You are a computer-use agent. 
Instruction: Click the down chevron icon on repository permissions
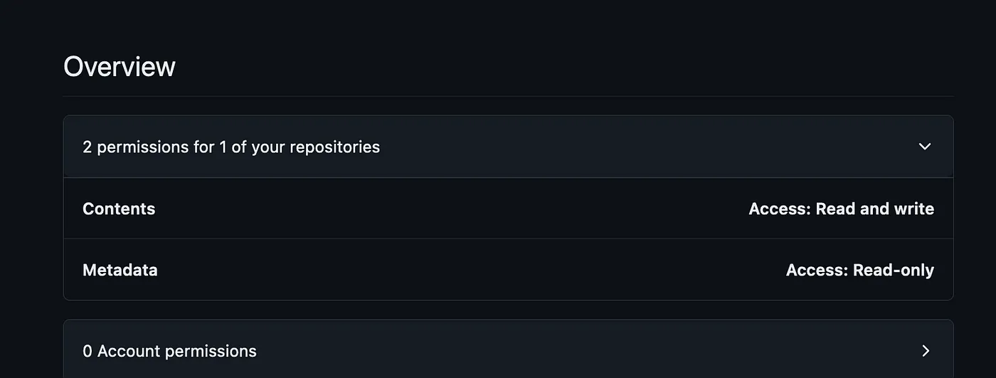(x=924, y=147)
